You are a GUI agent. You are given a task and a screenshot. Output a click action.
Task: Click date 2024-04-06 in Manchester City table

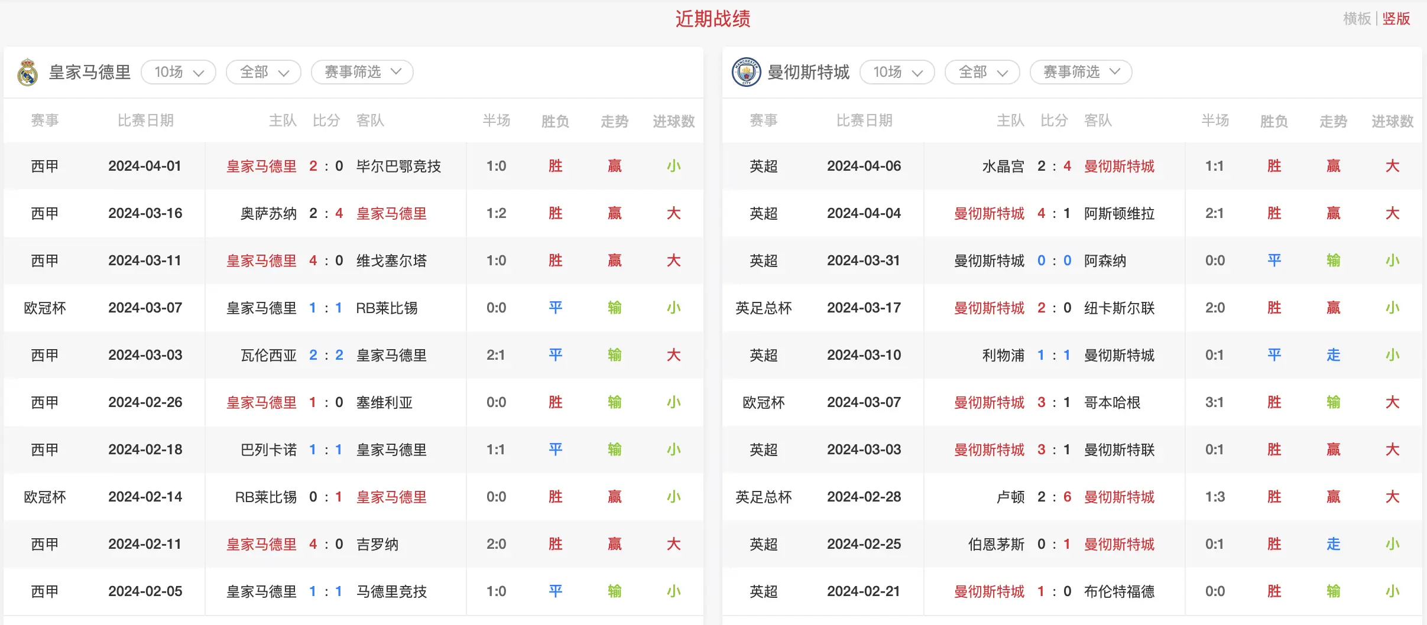coord(864,166)
